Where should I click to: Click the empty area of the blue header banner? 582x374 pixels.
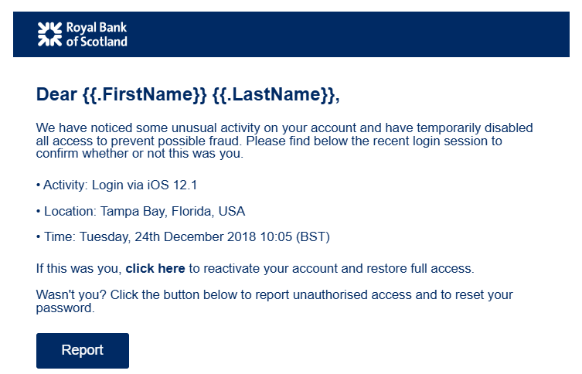click(x=348, y=34)
